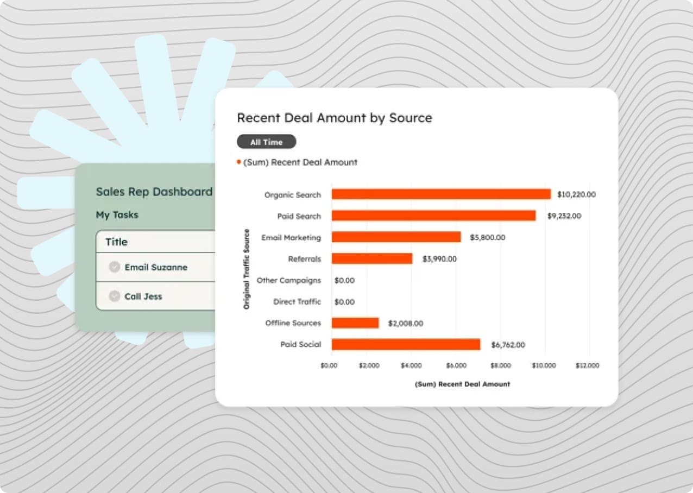Click the Direct Traffic $0.00 value
693x493 pixels.
(x=344, y=302)
